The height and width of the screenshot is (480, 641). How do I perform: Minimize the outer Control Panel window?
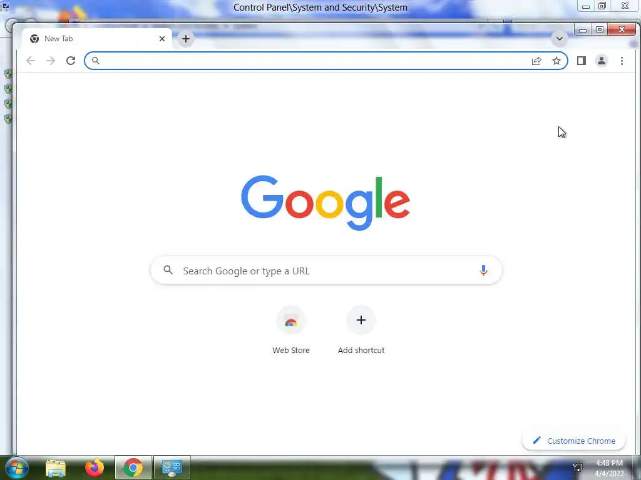[585, 6]
